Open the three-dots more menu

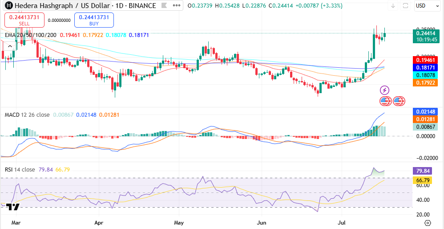click(177, 5)
